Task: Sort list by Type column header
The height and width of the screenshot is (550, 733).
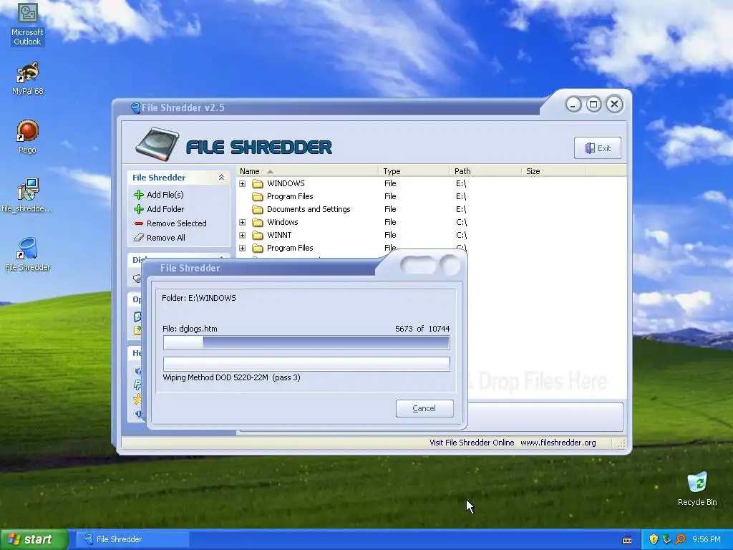Action: (x=414, y=171)
